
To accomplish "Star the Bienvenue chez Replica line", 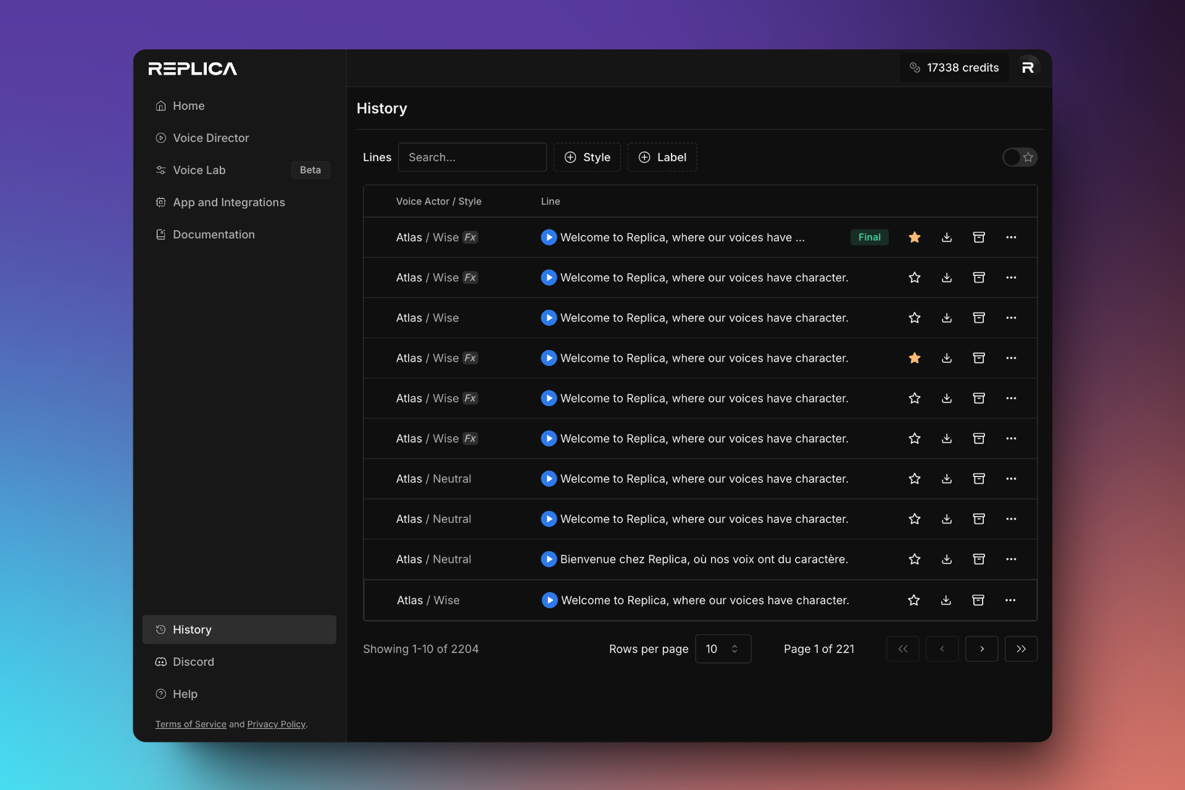I will coord(915,559).
